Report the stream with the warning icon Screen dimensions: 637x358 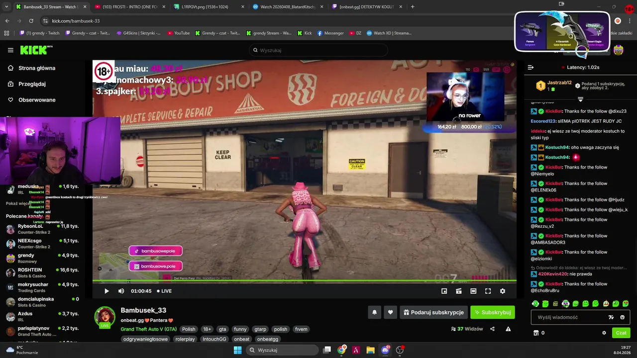click(508, 329)
